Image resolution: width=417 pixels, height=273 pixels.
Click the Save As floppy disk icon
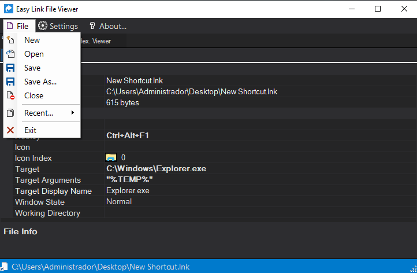[10, 82]
